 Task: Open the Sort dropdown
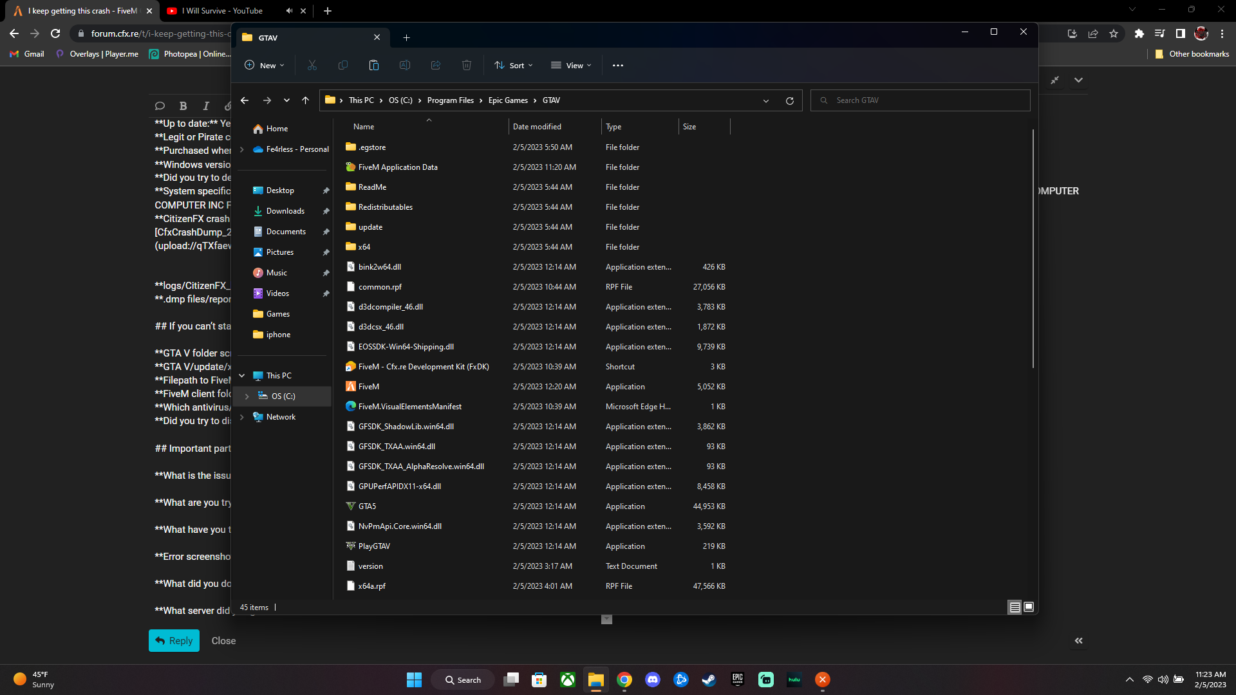(514, 65)
